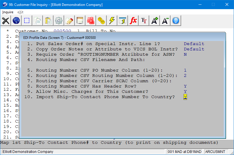
Task: Click the copy documents toolbar icon
Action: (x=38, y=21)
